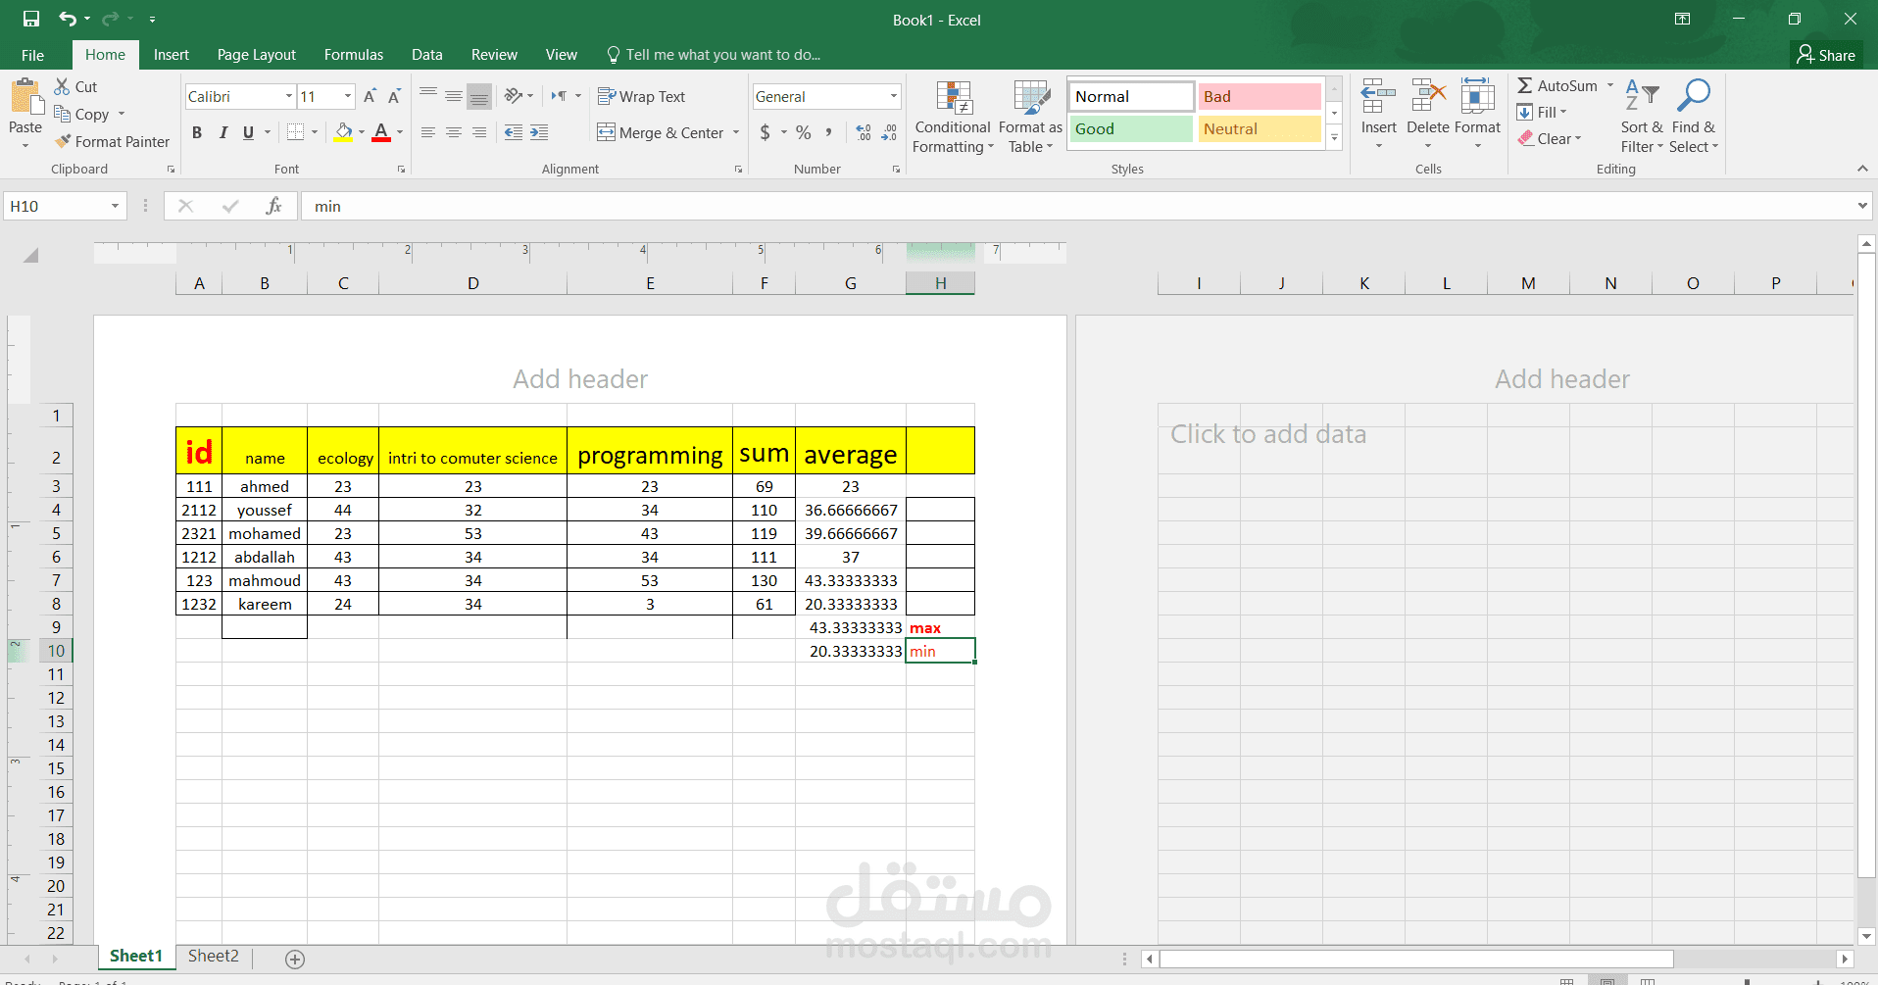Add a new sheet with the plus icon

[295, 959]
